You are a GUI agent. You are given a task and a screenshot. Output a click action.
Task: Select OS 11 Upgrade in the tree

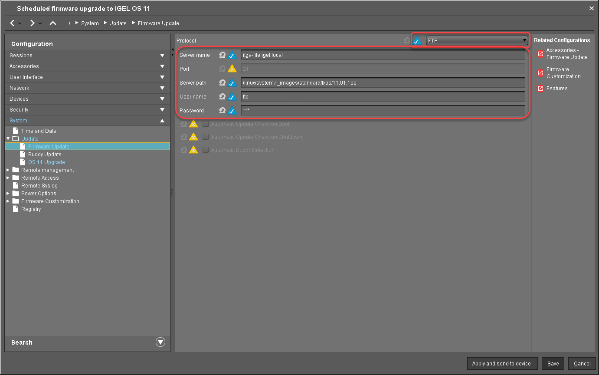coord(46,162)
